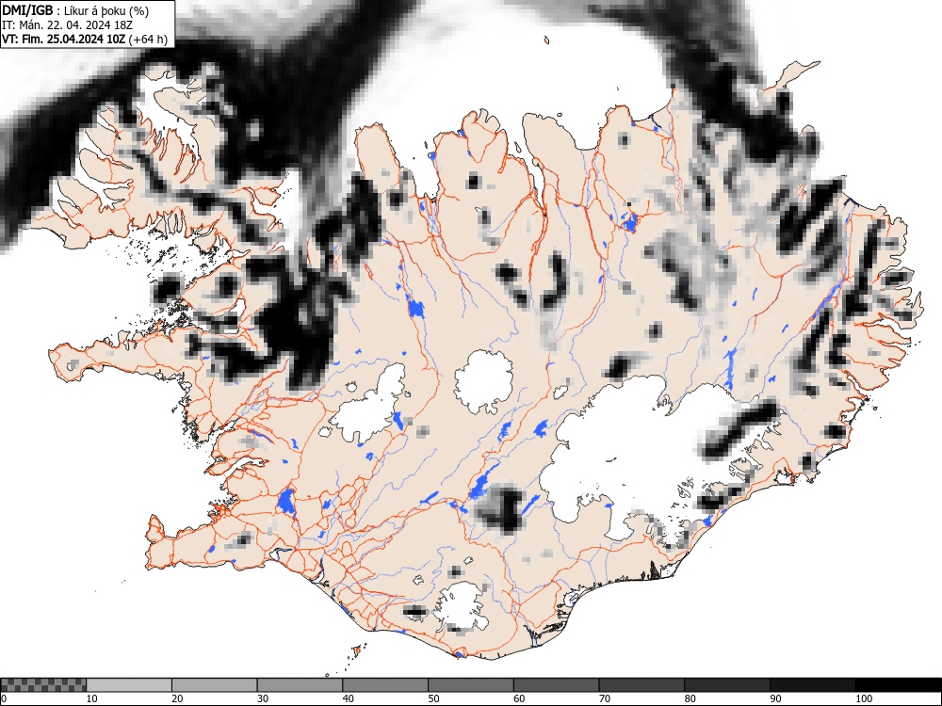Click the legend label '10'
The height and width of the screenshot is (706, 942).
click(92, 698)
